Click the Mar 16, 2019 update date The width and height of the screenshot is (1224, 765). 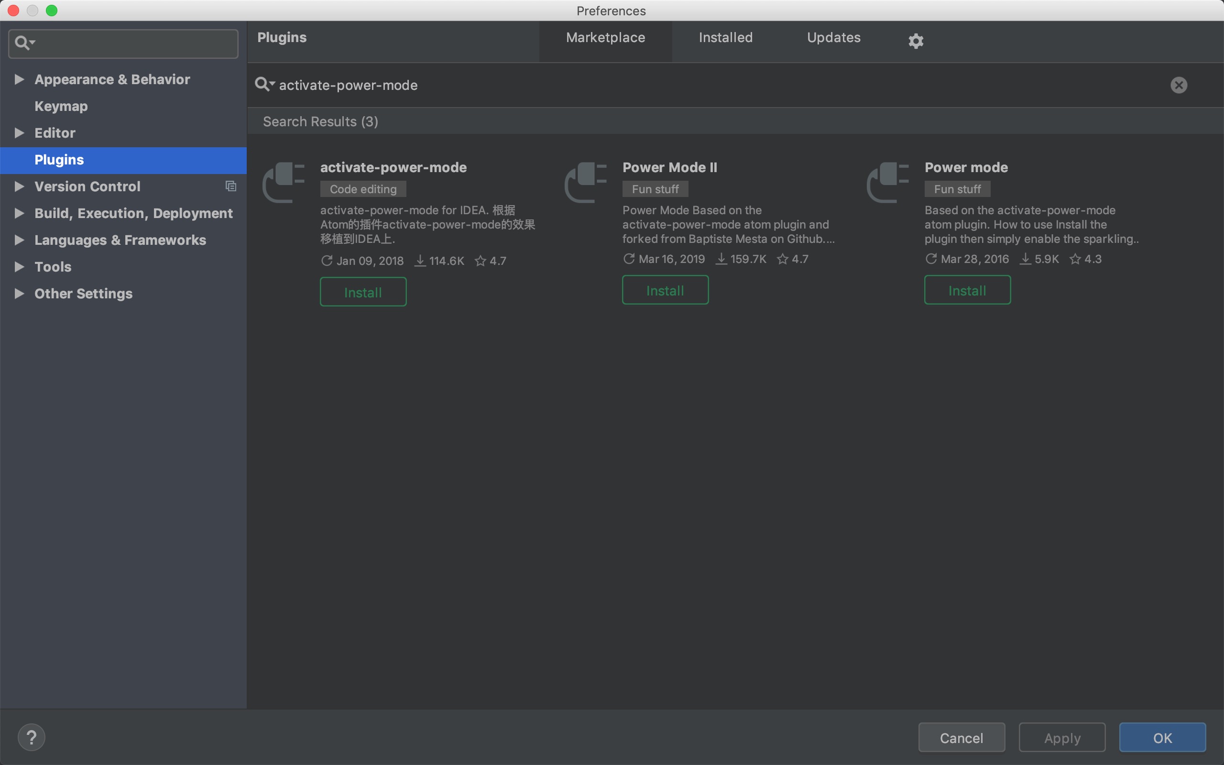[672, 259]
